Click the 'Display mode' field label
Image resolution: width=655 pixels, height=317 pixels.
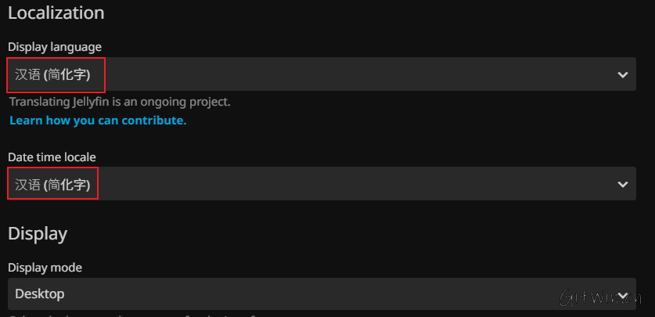(45, 268)
